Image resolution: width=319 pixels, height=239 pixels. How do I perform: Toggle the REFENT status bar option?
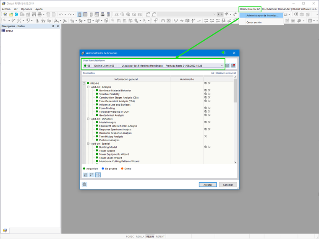[160, 236]
